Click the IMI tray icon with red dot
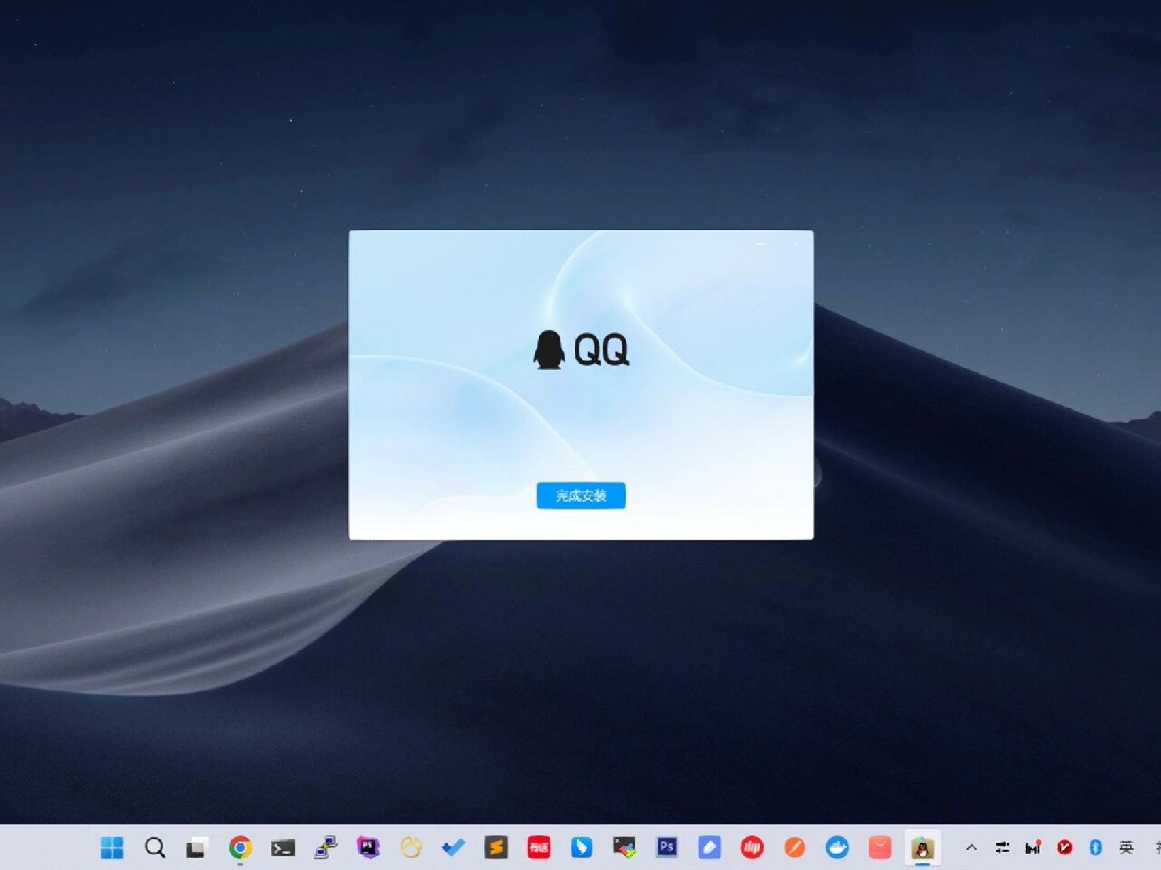Image resolution: width=1161 pixels, height=870 pixels. point(1033,848)
